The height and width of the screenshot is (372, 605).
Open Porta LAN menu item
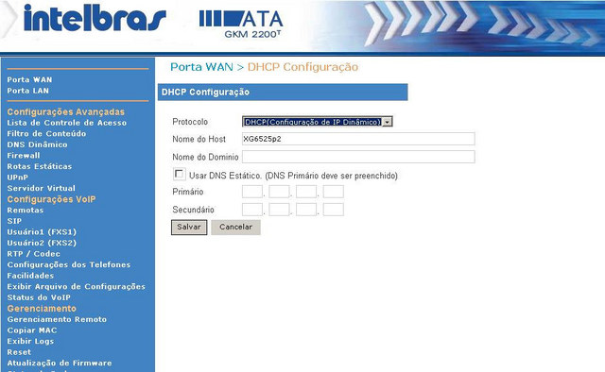coord(27,91)
